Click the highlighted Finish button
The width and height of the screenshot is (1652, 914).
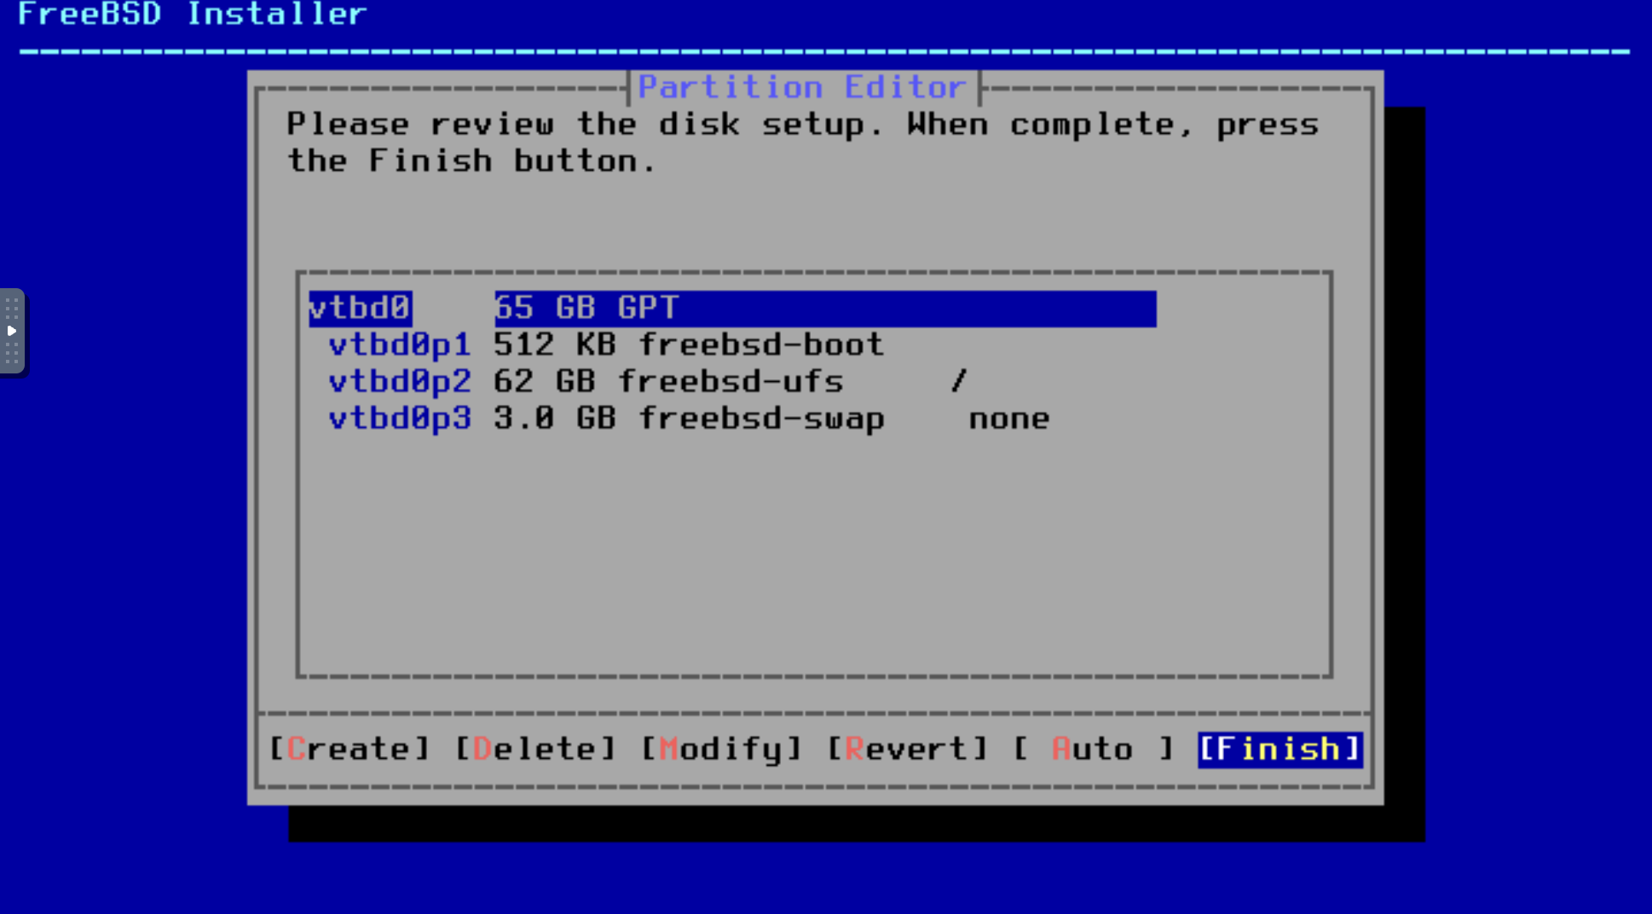tap(1279, 749)
